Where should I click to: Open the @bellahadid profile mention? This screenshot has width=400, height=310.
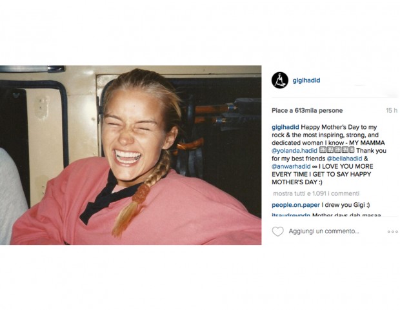coord(344,159)
